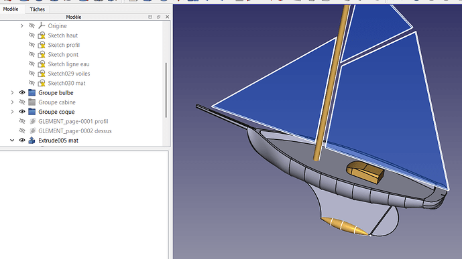The image size is (462, 259).
Task: Collapse the Extrude005 mat node
Action: pyautogui.click(x=12, y=141)
